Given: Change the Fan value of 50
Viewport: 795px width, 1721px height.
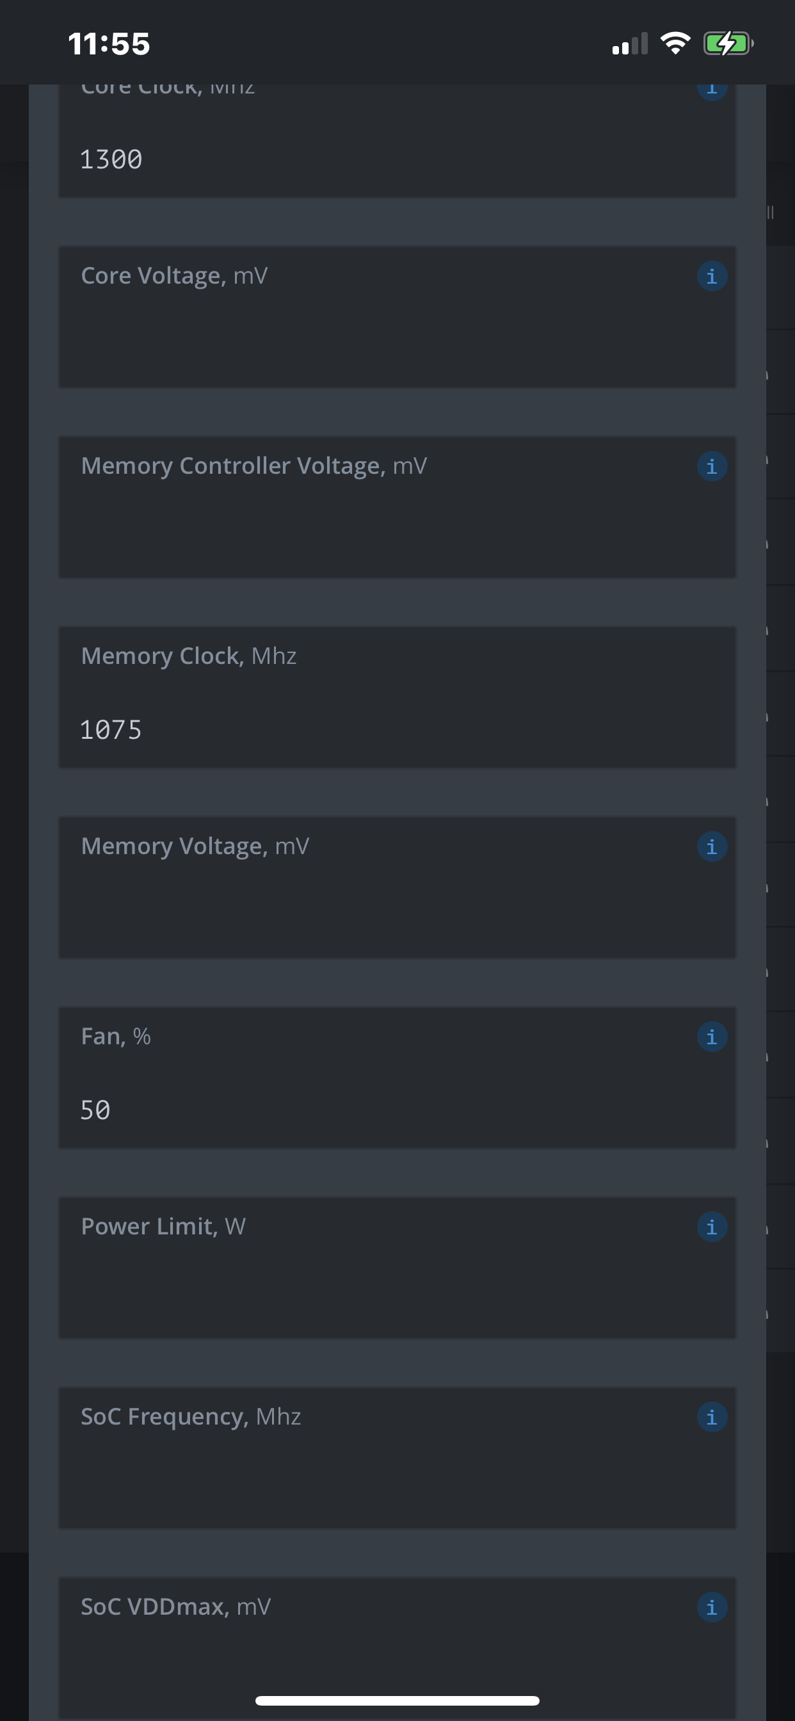Looking at the screenshot, I should point(397,1110).
